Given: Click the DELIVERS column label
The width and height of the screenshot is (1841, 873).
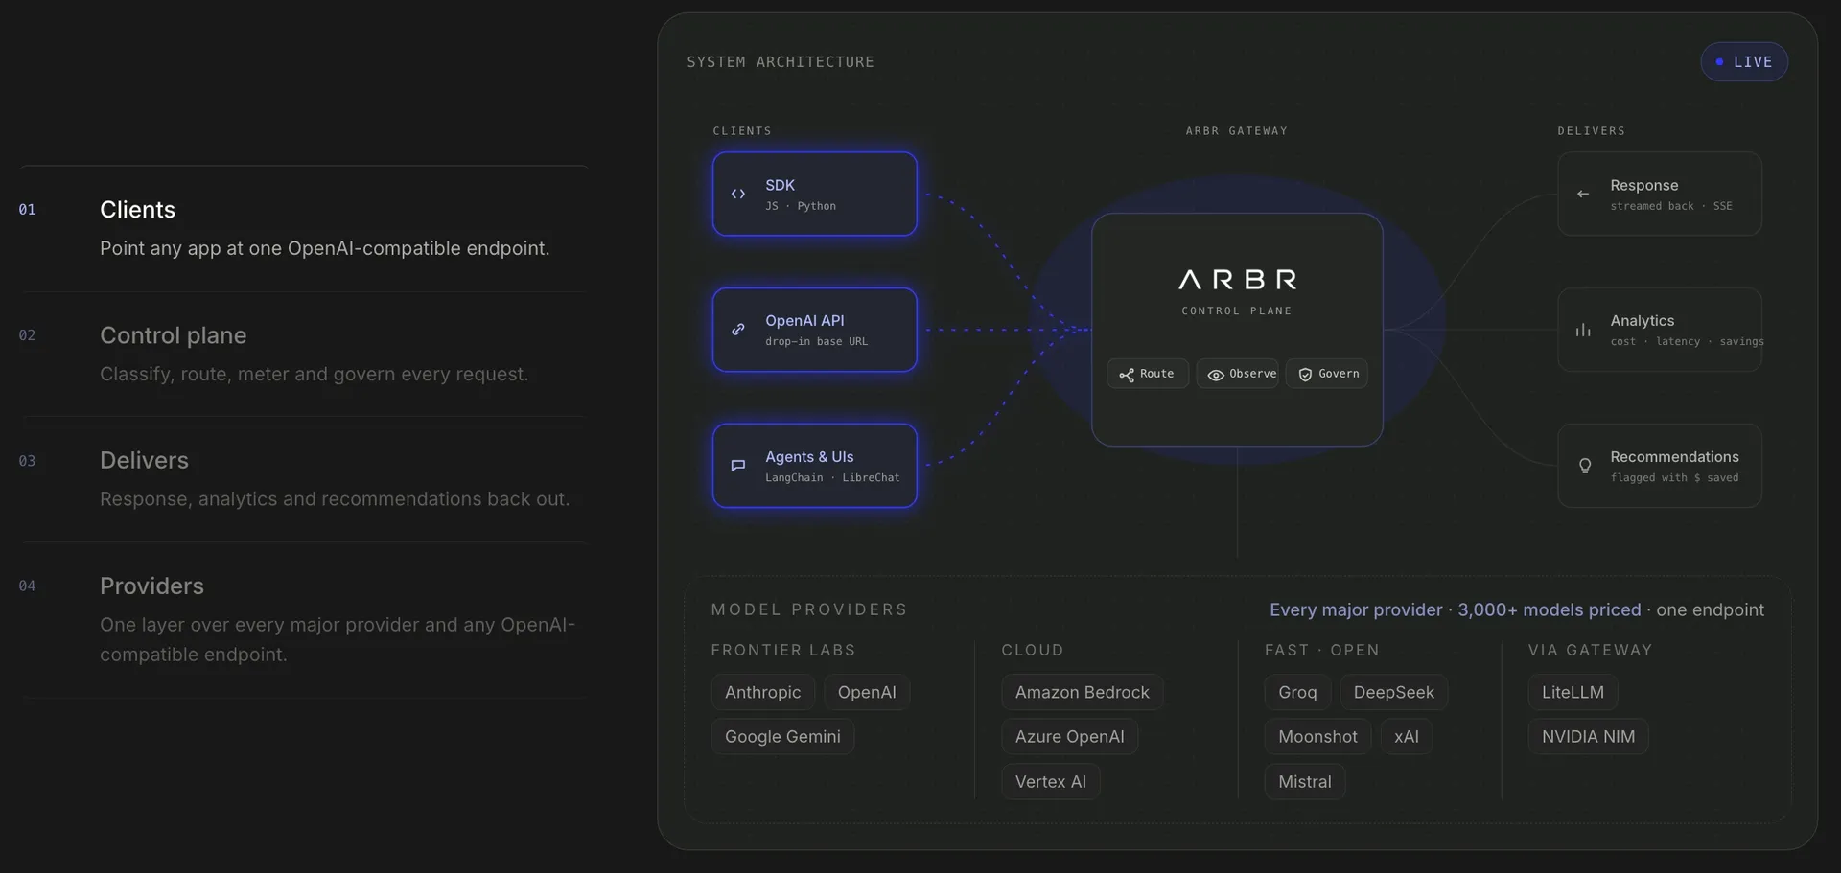Looking at the screenshot, I should [x=1592, y=131].
